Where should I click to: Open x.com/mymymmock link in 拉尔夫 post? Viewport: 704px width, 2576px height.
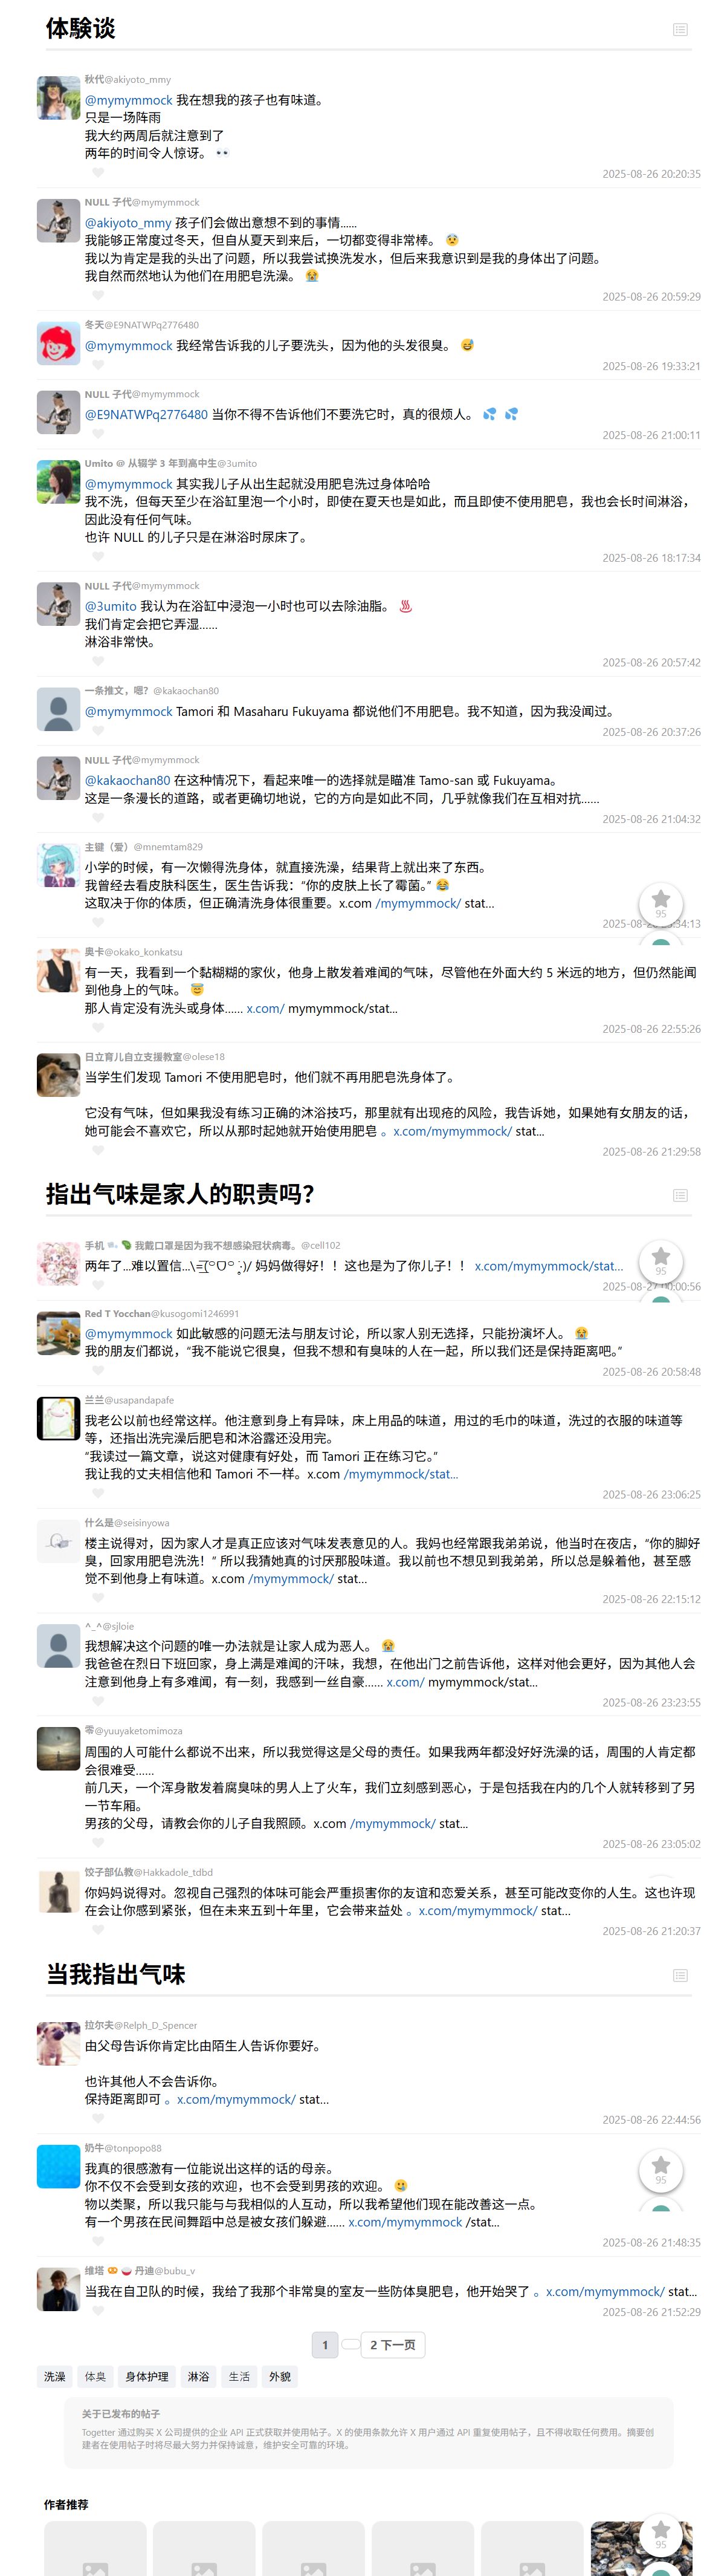tap(236, 2100)
